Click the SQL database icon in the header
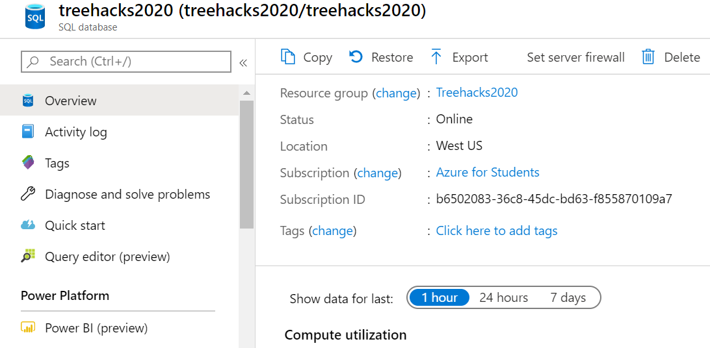Screen dimensions: 710x348 point(35,17)
